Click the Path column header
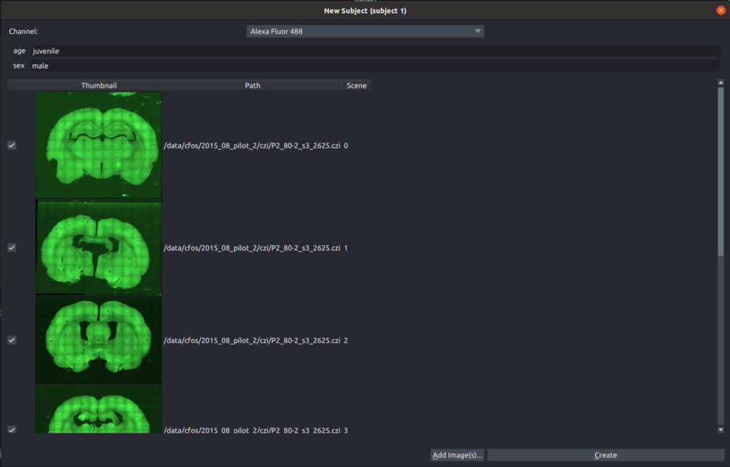This screenshot has height=467, width=730. 252,86
